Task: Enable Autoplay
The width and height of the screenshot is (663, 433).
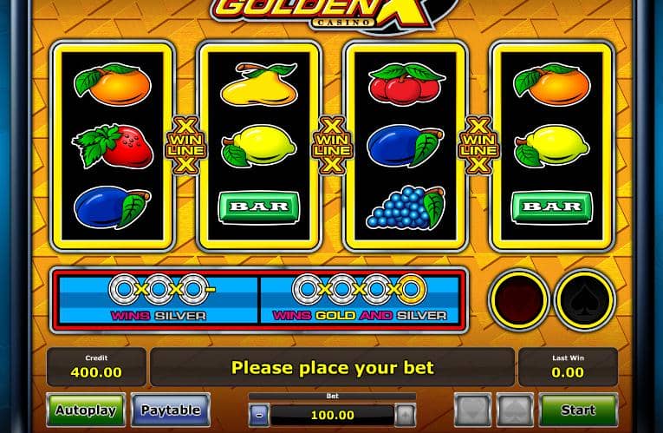Action: pyautogui.click(x=86, y=410)
